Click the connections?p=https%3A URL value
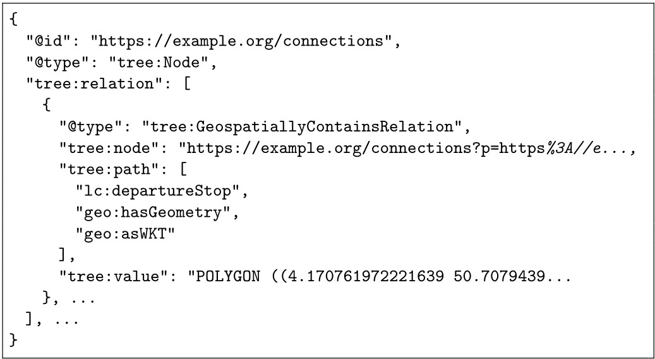The width and height of the screenshot is (655, 359). (x=406, y=149)
